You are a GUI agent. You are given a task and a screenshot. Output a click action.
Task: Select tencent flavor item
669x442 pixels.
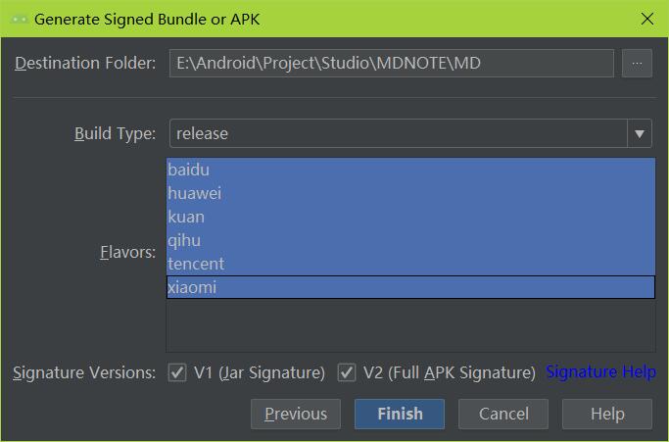[x=196, y=264]
